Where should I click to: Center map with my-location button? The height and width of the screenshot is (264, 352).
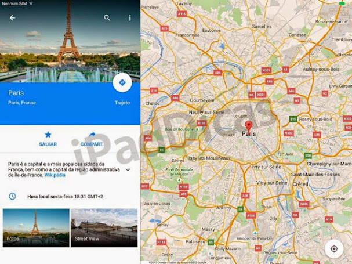coord(334,249)
